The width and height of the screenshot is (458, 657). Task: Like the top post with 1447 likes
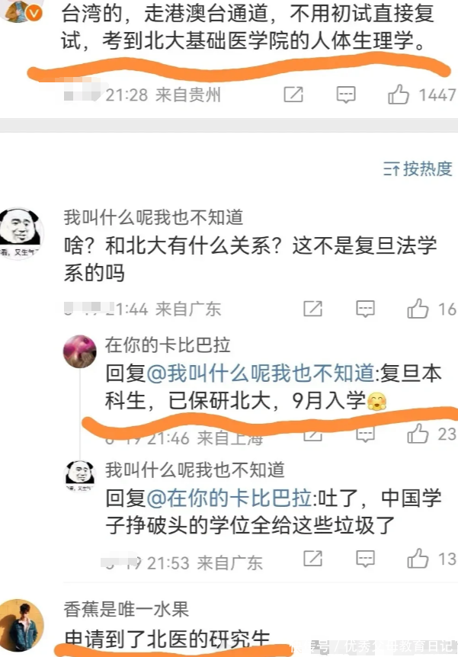click(398, 95)
